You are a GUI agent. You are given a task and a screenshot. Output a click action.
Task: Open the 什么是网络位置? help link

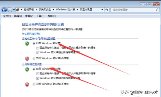31,34
